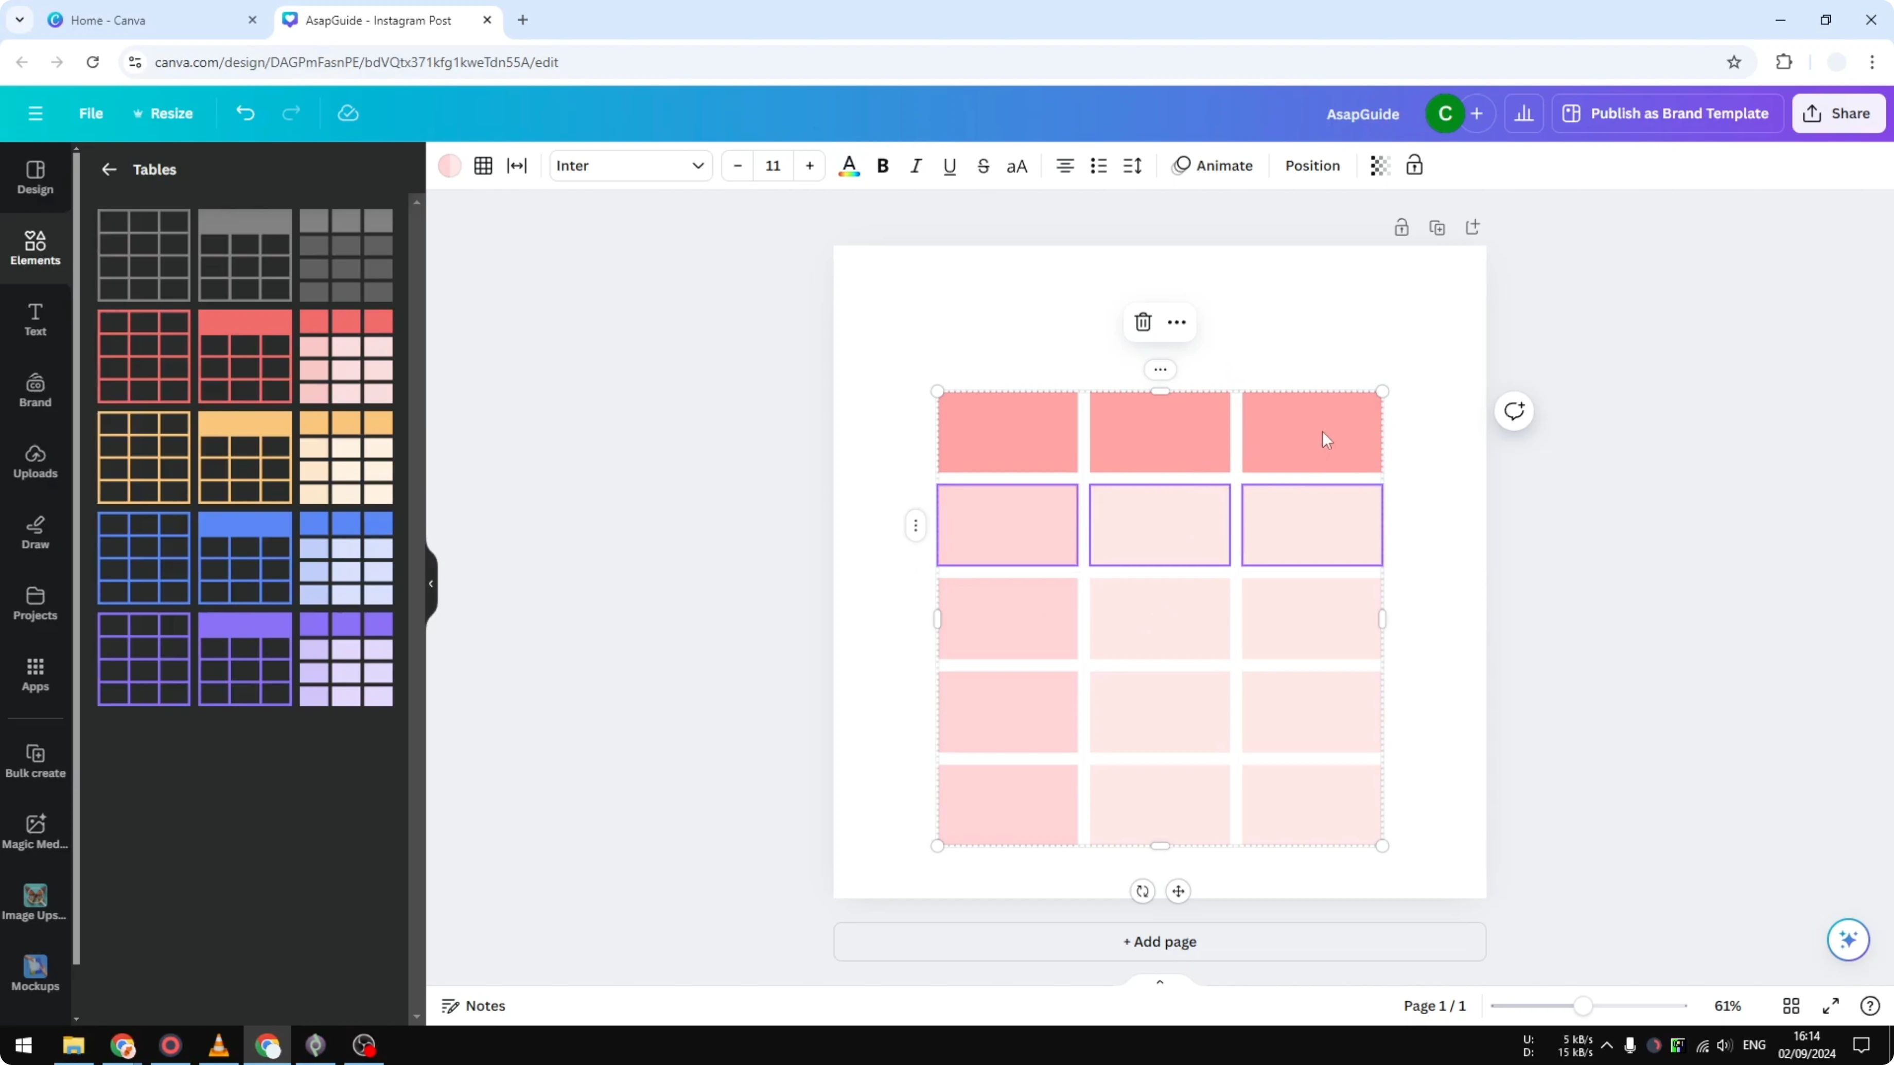Open the Animate panel
The width and height of the screenshot is (1894, 1065).
1213,166
